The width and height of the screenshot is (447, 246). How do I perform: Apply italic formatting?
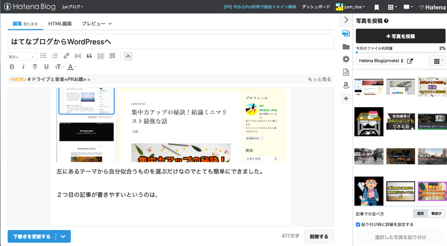(x=23, y=67)
